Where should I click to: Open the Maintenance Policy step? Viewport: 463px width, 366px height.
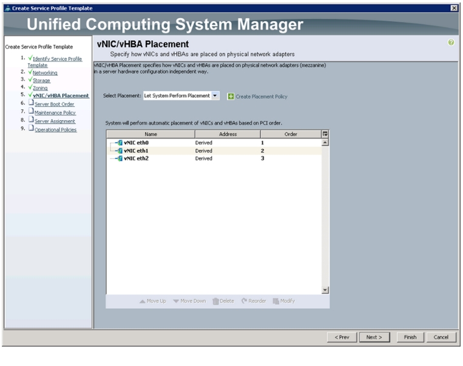55,112
